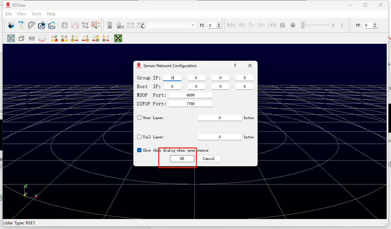Click the PZ value input field
Image resolution: width=391 pixels, height=229 pixels.
coord(212,25)
